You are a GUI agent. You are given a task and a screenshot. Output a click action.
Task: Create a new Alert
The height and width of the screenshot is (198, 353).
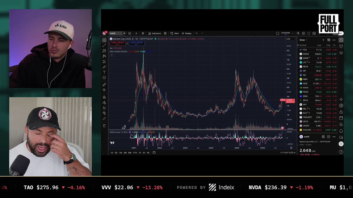point(174,33)
